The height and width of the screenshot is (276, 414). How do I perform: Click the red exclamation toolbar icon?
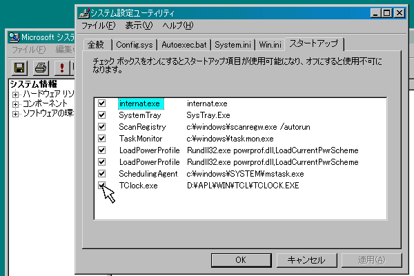click(62, 68)
